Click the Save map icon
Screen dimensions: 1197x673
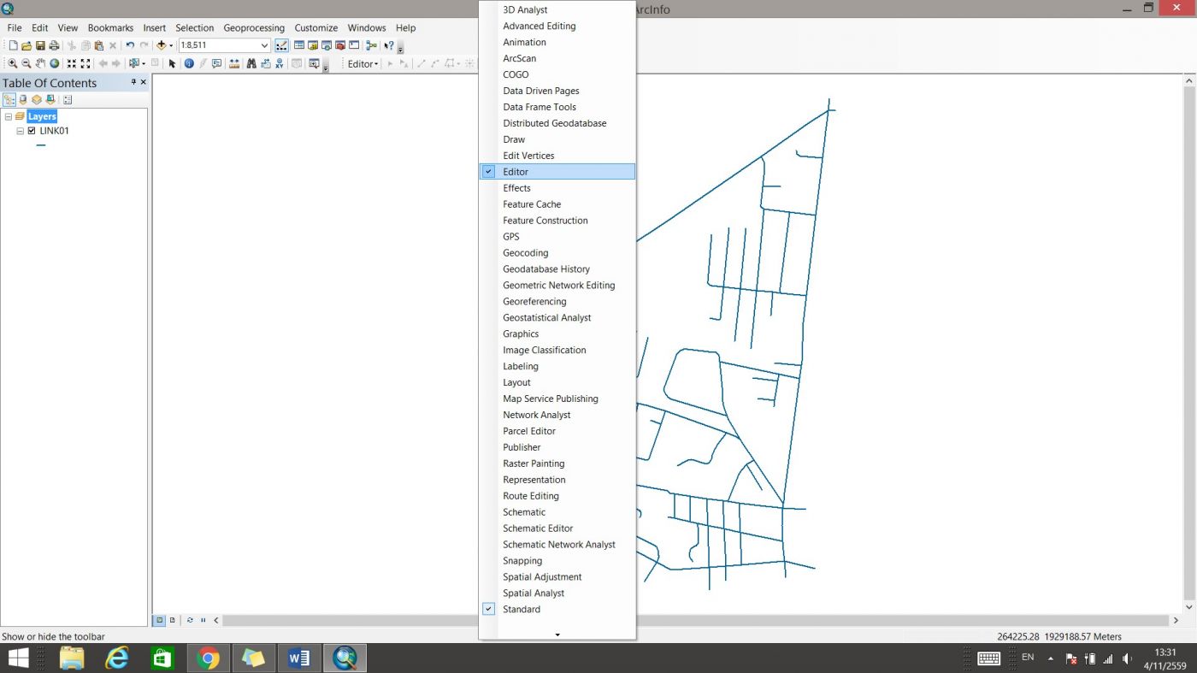tap(40, 45)
